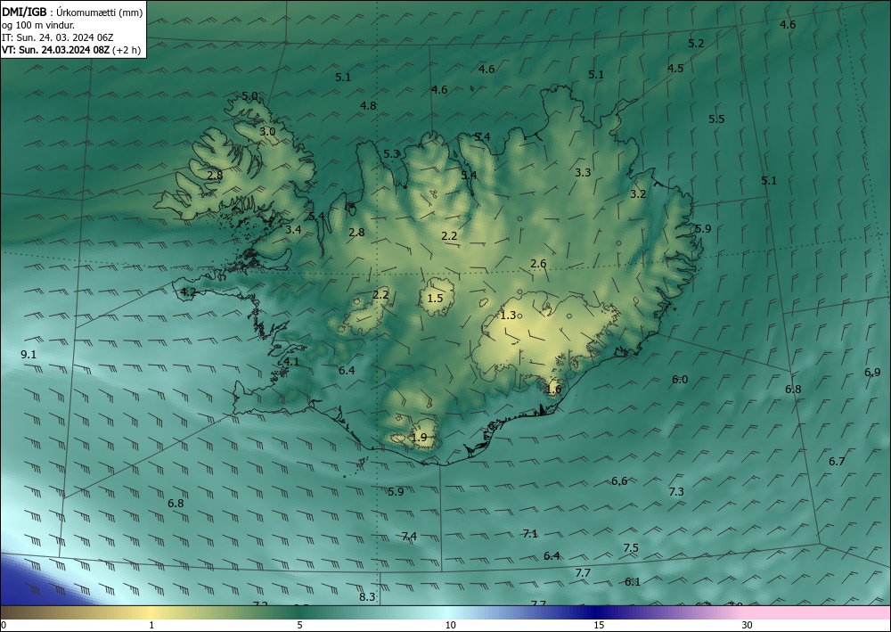
Task: Click the 3.3 value in northeast Iceland
Action: pyautogui.click(x=583, y=173)
